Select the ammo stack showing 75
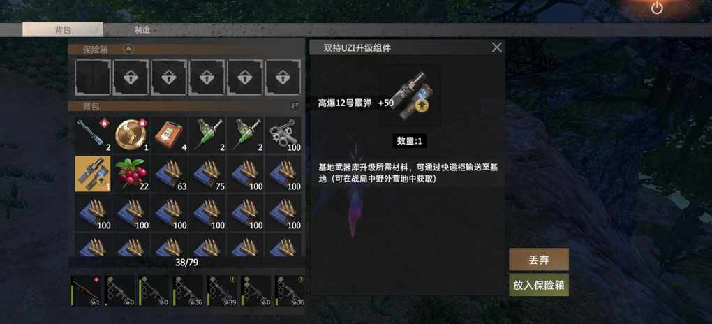Screen dimensions: 712x324 click(x=207, y=174)
